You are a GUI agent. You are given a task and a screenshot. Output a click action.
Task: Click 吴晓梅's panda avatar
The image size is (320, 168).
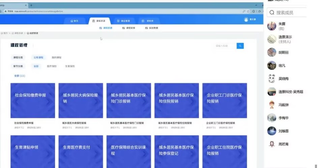coord(272,79)
